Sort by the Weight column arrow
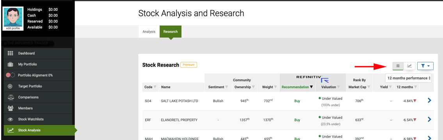The width and height of the screenshot is (443, 140). pyautogui.click(x=275, y=87)
